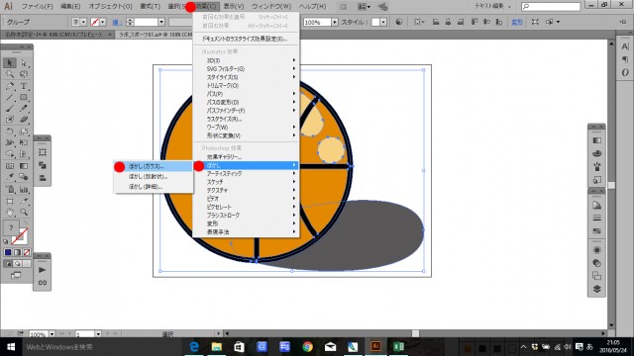Open stroke weight dropdown arrow
The width and height of the screenshot is (634, 356).
pyautogui.click(x=161, y=22)
